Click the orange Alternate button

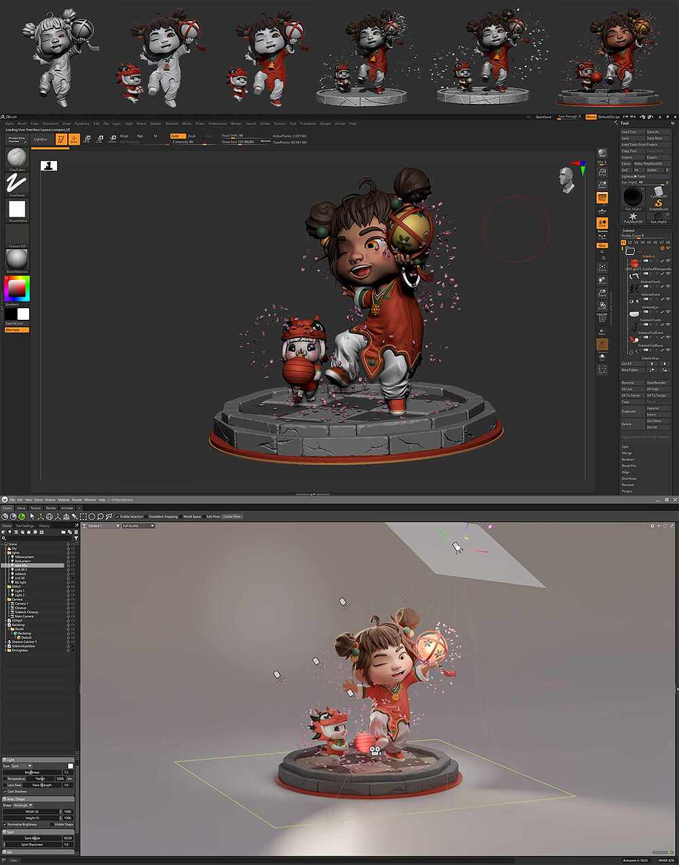coord(17,330)
